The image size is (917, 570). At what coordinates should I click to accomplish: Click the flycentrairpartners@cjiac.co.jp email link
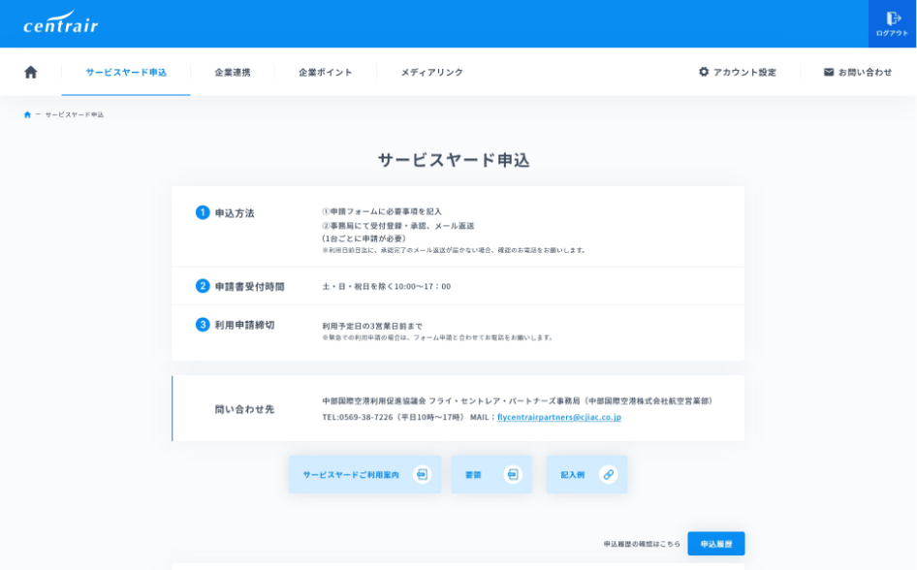559,417
